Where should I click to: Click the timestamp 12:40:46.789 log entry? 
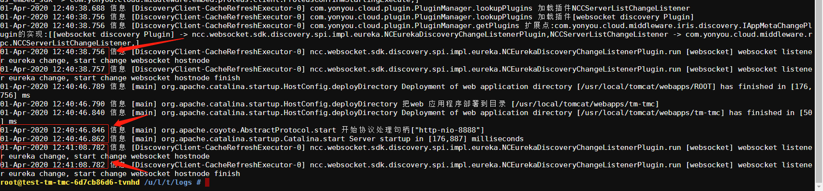(x=78, y=87)
